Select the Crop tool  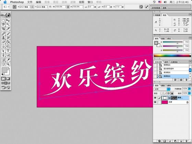tap(3, 29)
